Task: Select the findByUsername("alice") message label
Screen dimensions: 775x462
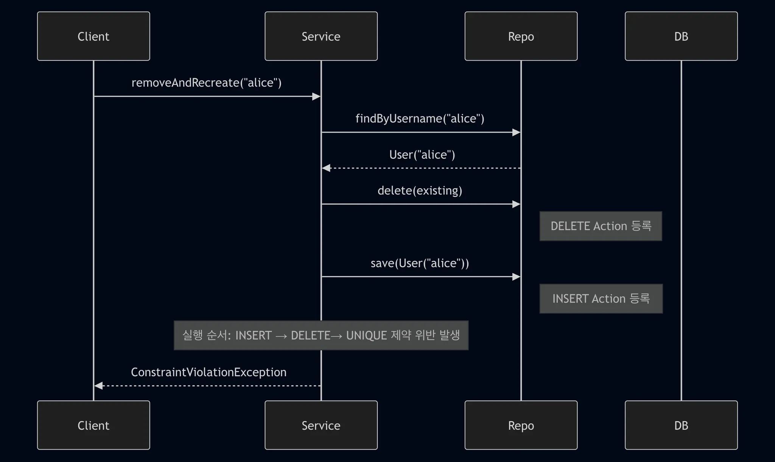Action: click(x=420, y=119)
